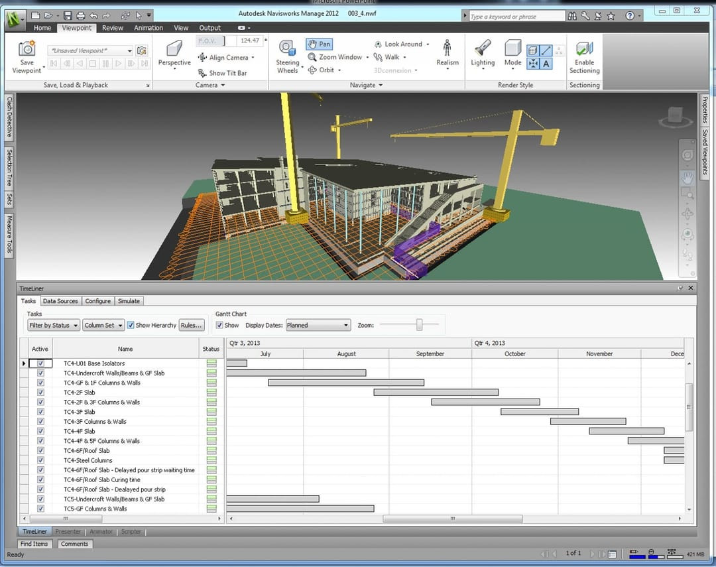The width and height of the screenshot is (716, 567).
Task: Click the Gantt chart Zoom slider
Action: click(420, 324)
